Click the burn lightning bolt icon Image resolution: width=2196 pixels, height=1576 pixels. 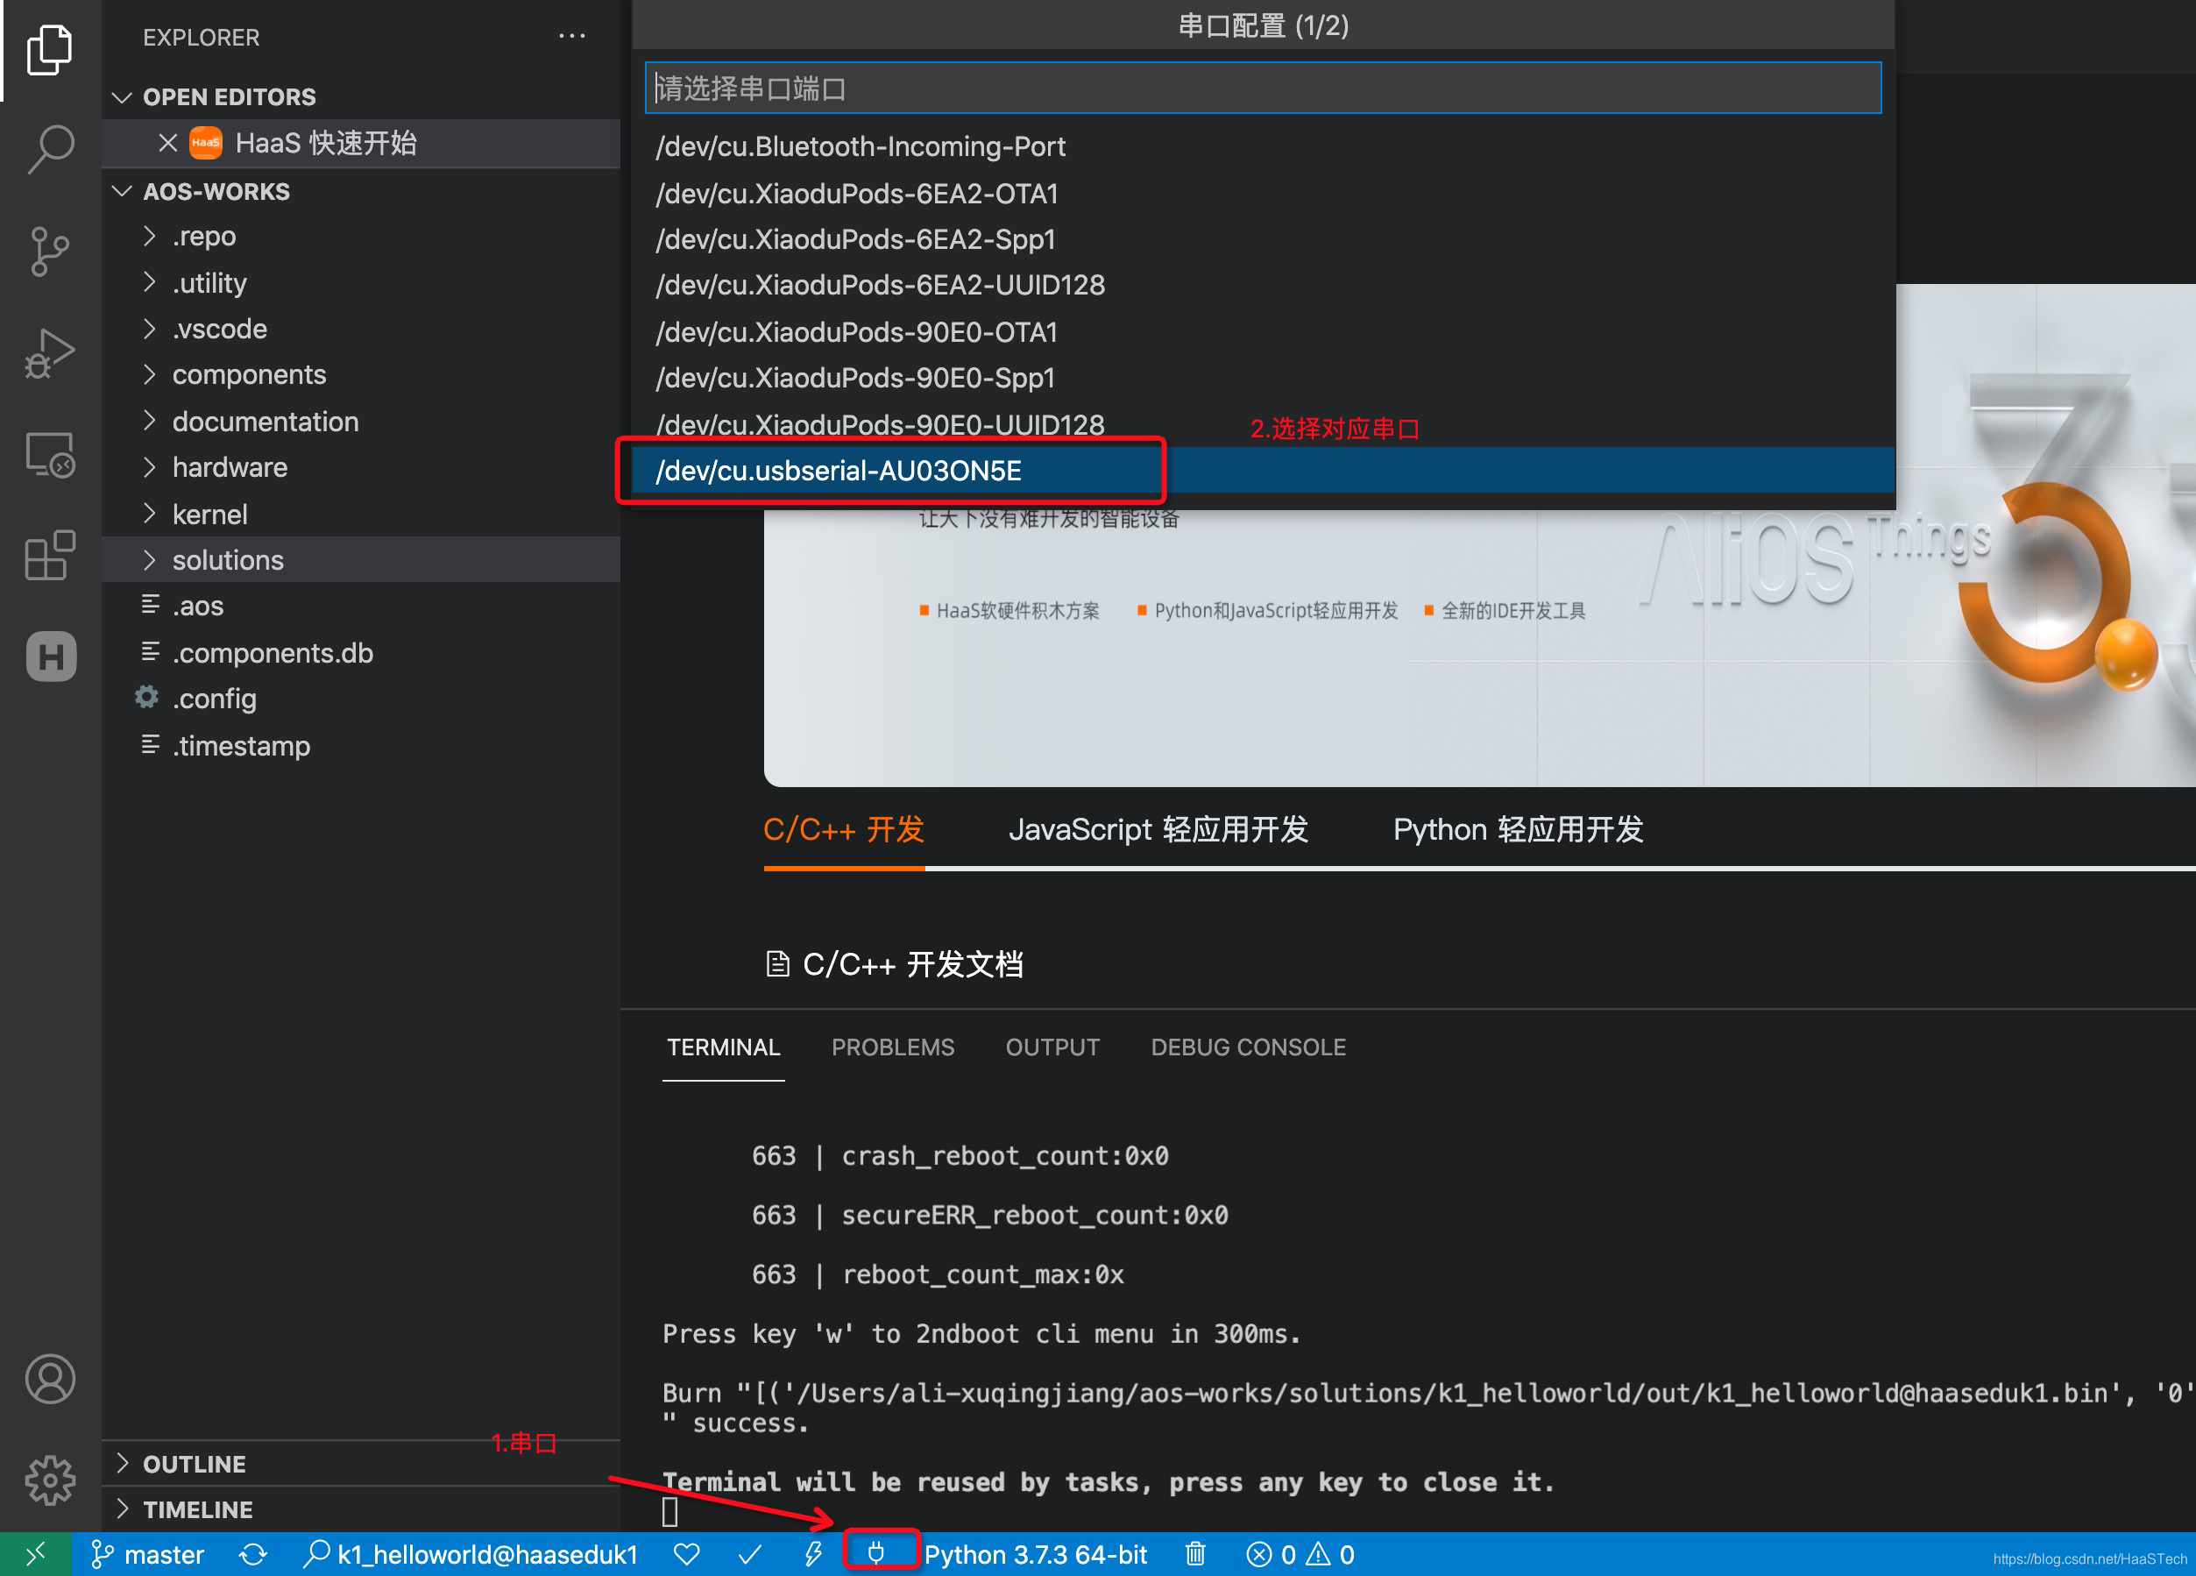813,1554
